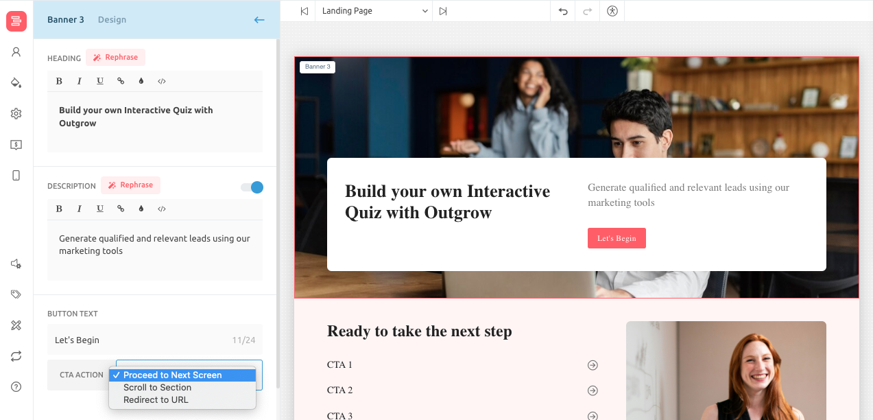Click the help question mark icon

tap(16, 387)
